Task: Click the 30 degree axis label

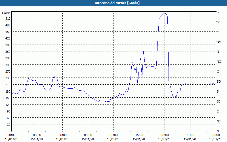Action: (9, 124)
